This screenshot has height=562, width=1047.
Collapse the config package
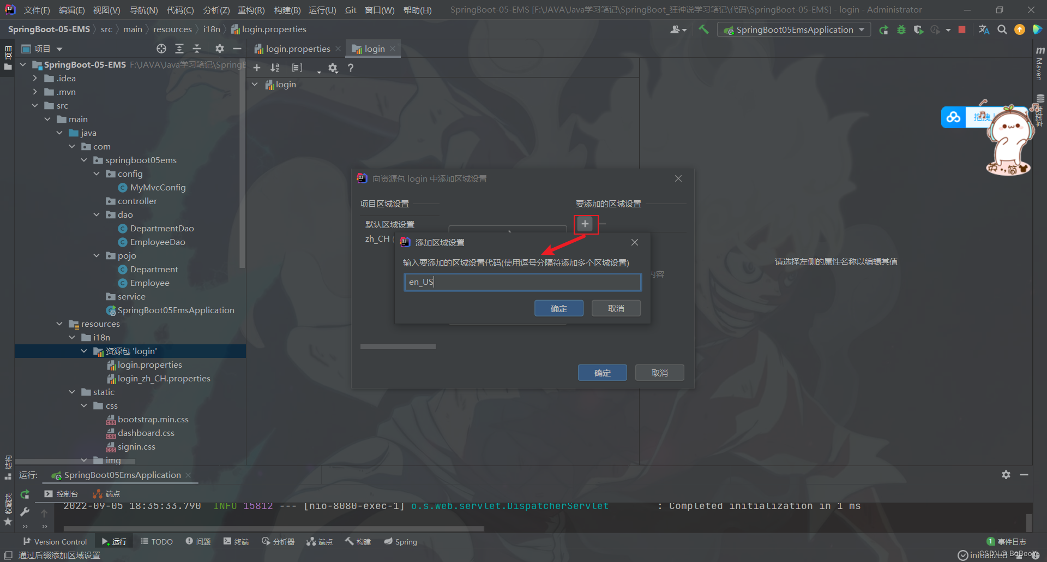97,174
